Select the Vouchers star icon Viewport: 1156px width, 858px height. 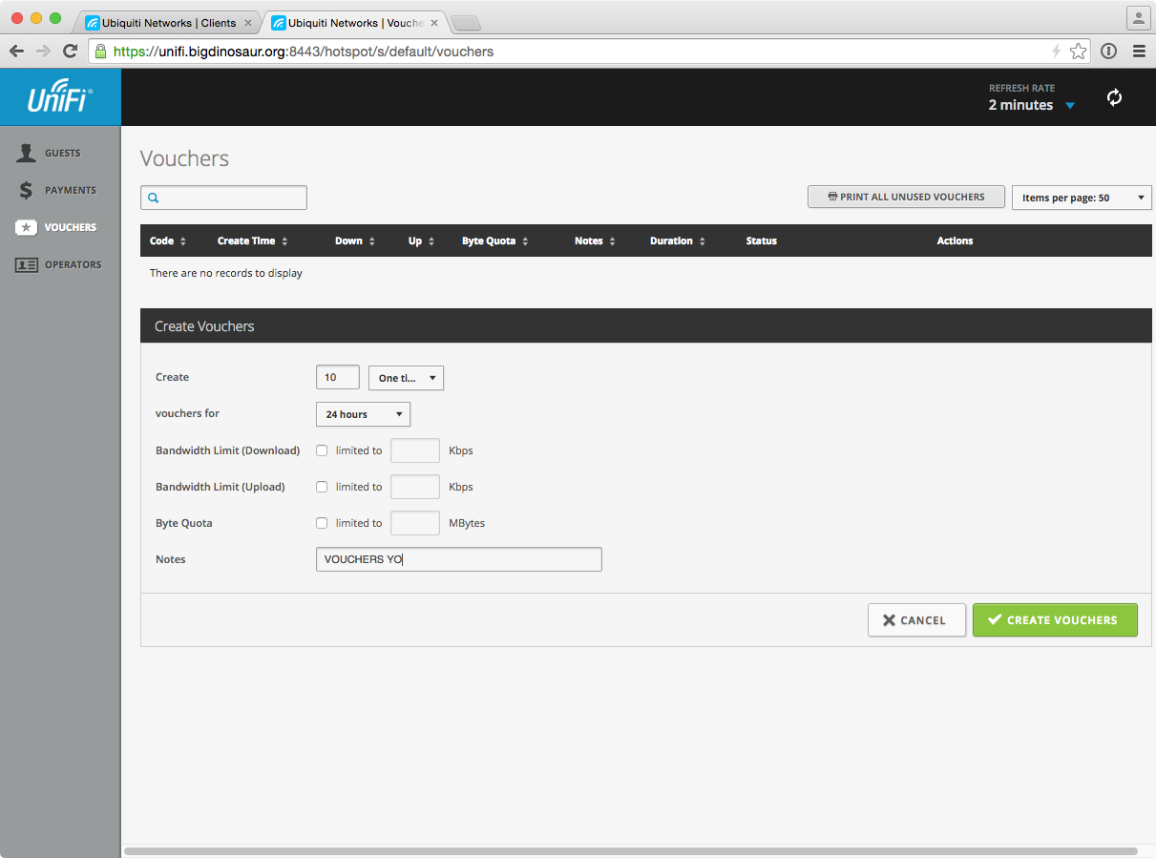[27, 227]
